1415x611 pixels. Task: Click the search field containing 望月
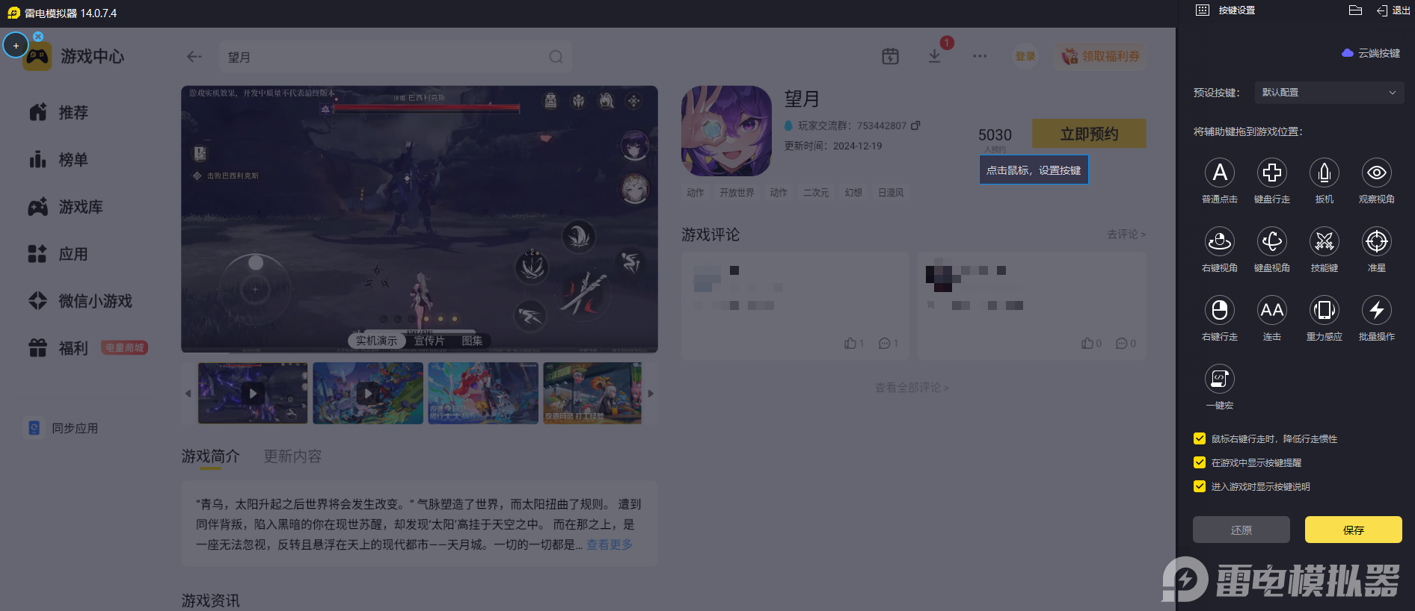pos(396,57)
